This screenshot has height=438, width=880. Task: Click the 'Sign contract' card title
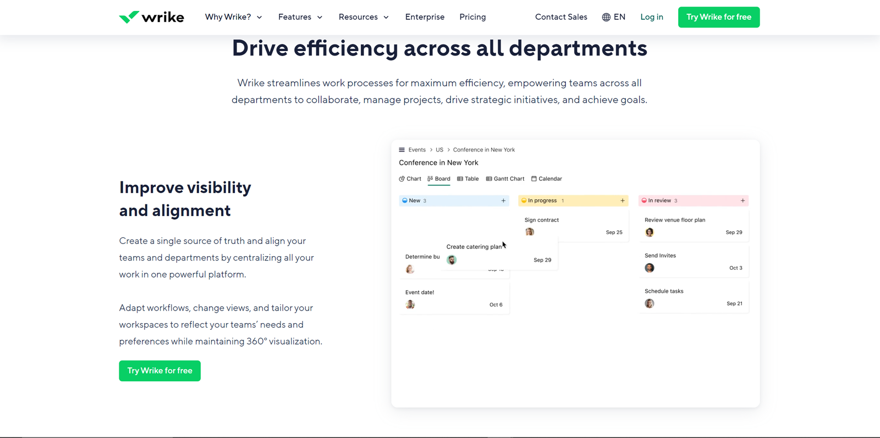(x=542, y=220)
